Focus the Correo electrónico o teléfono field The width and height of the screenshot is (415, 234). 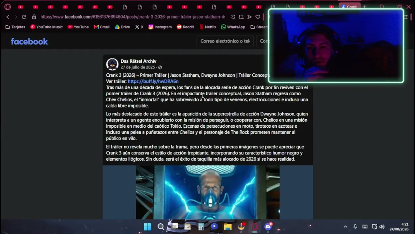coord(225,41)
